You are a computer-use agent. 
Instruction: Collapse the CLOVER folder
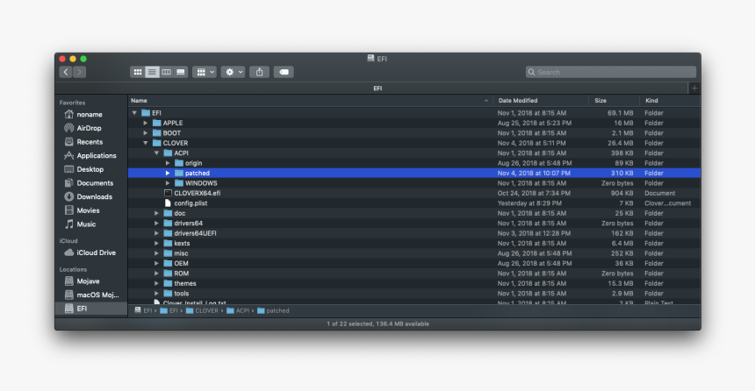tap(146, 143)
